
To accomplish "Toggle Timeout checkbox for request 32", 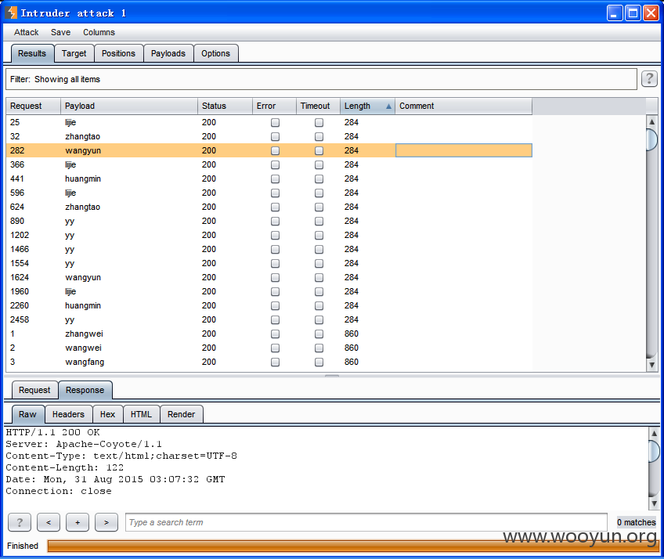I will click(x=319, y=136).
